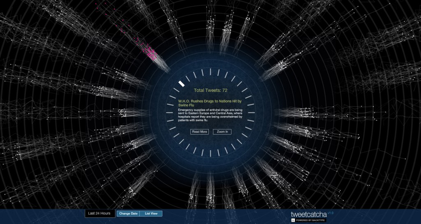Select the highlighted thick white clock tick
421x224 pixels.
point(181,84)
